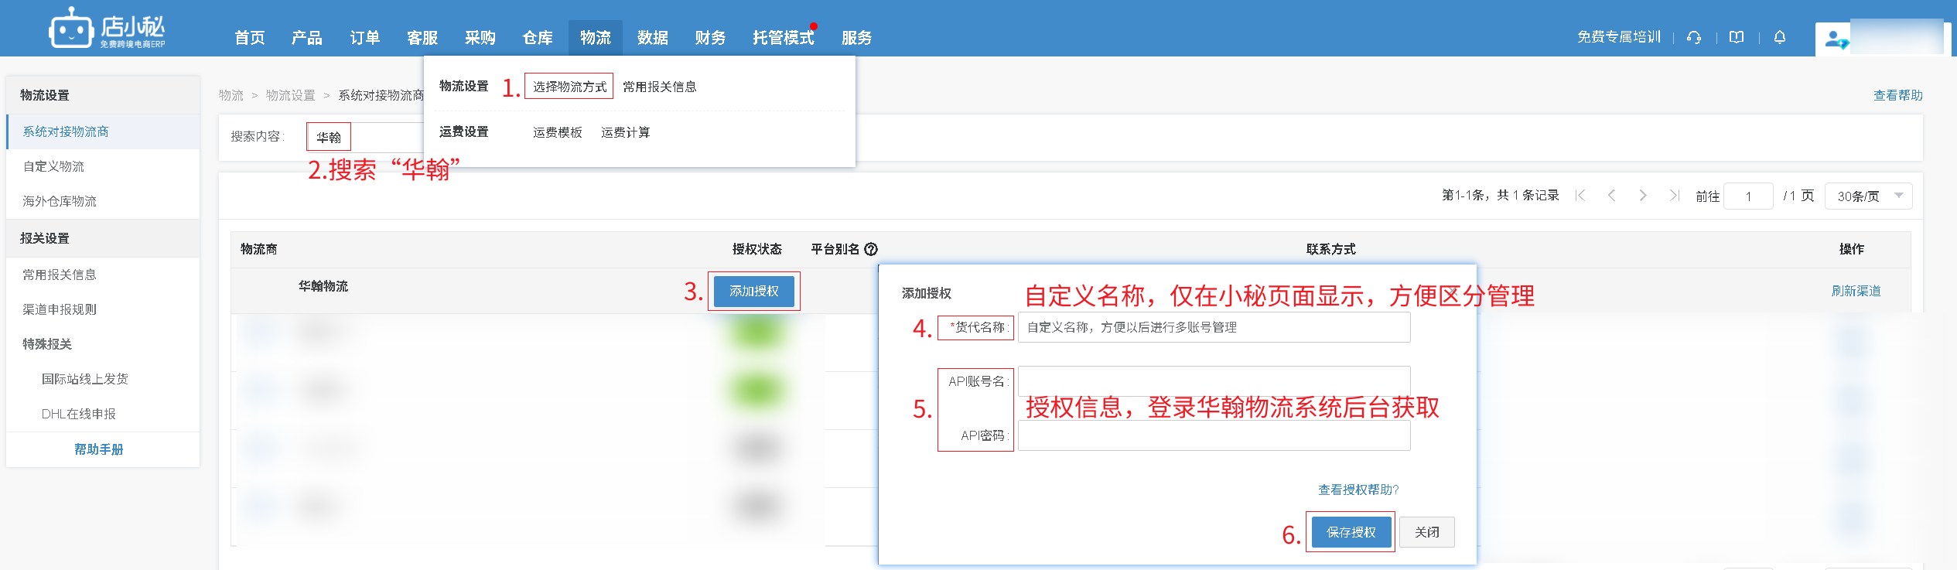Expand the 30条/页 page size dropdown
Screen dimensions: 1957x570
coord(1868,196)
